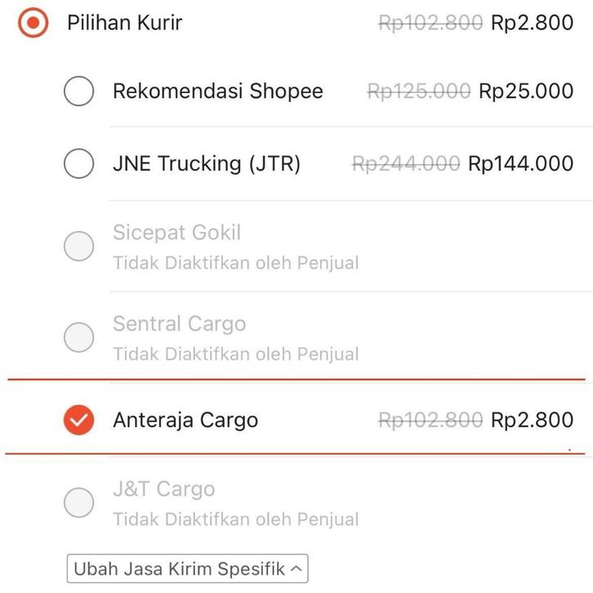Toggle the Anteraja Cargo checked circle

tap(78, 420)
